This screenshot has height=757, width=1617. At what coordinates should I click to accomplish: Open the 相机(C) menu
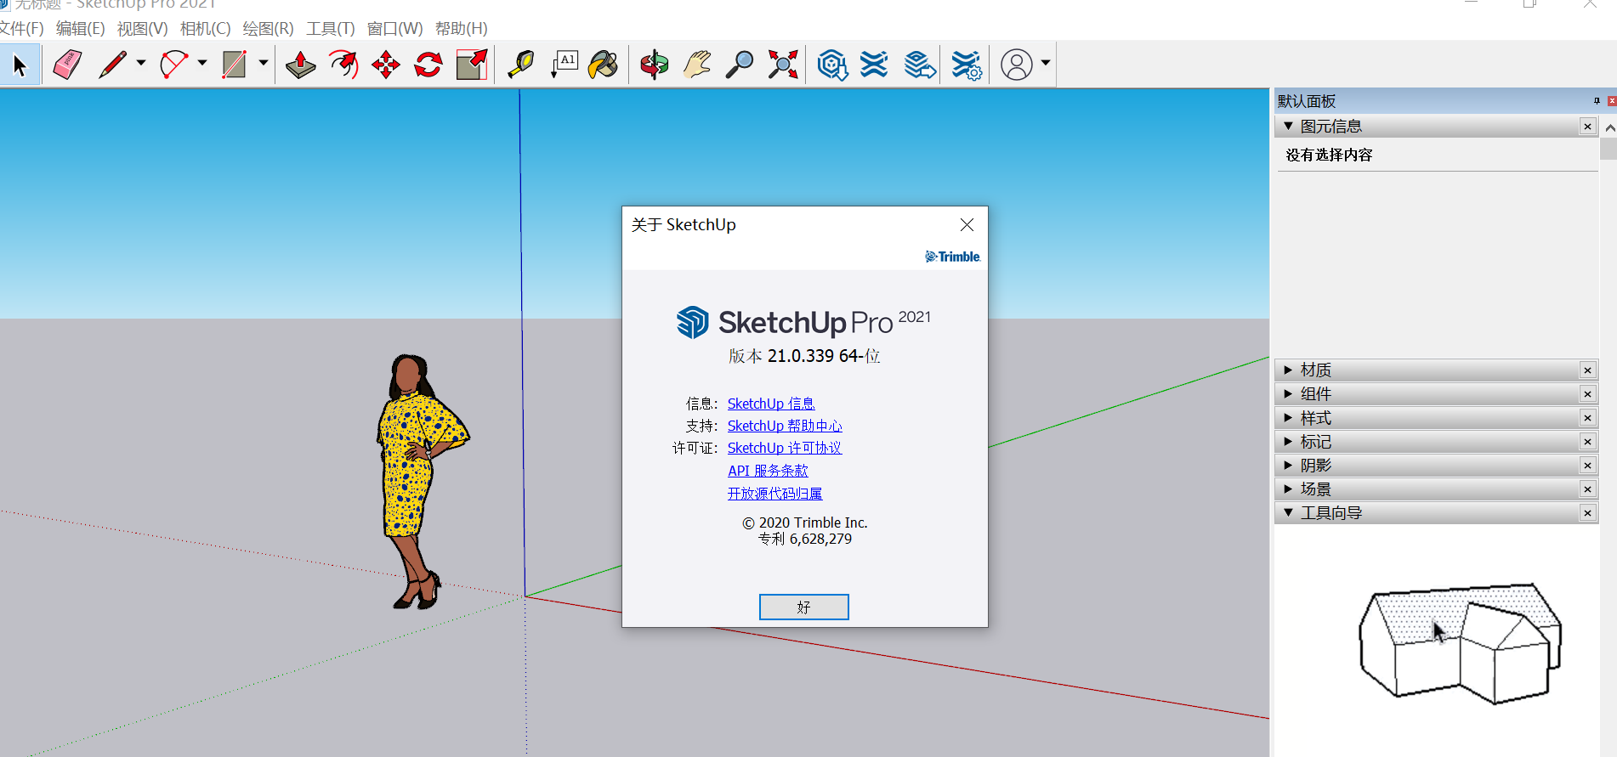point(206,29)
